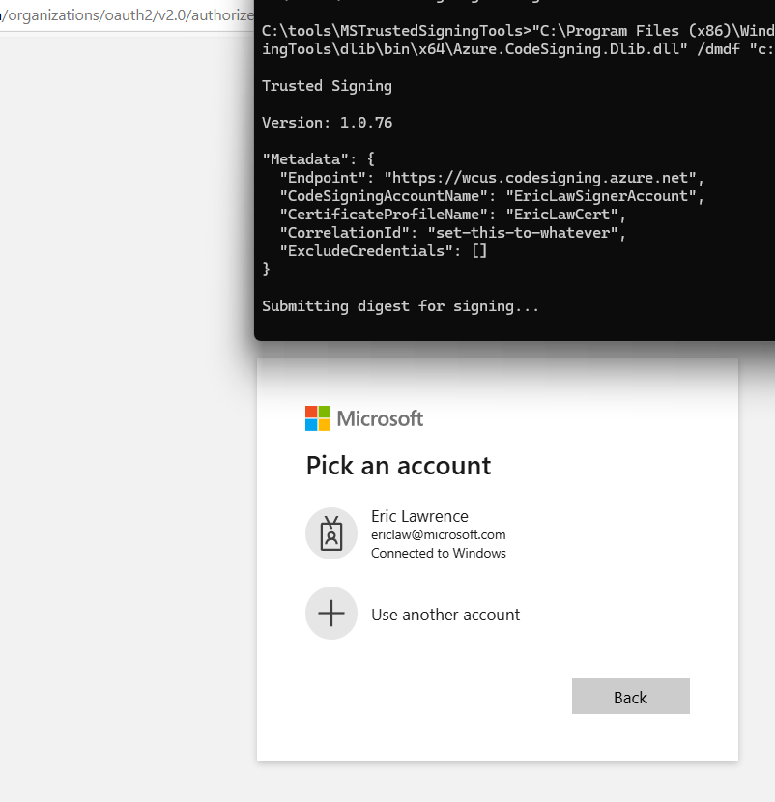The height and width of the screenshot is (802, 775).
Task: Click the C:\tools\MSTrustedSigningTools command line
Action: click(x=518, y=31)
